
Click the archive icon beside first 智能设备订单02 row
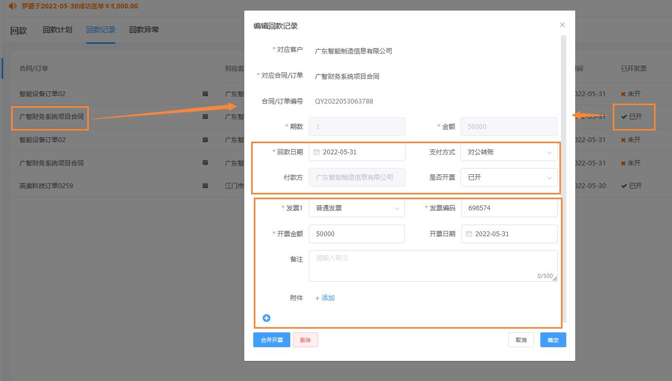(x=205, y=94)
